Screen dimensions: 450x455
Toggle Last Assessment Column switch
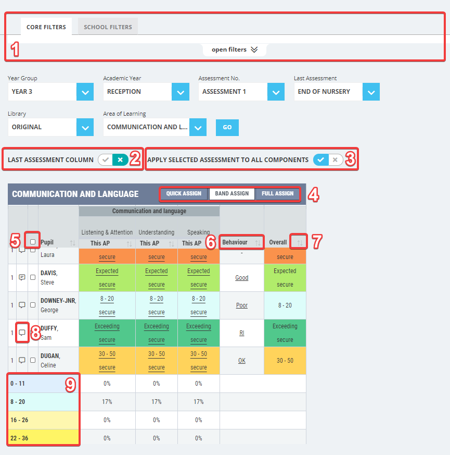pos(113,159)
